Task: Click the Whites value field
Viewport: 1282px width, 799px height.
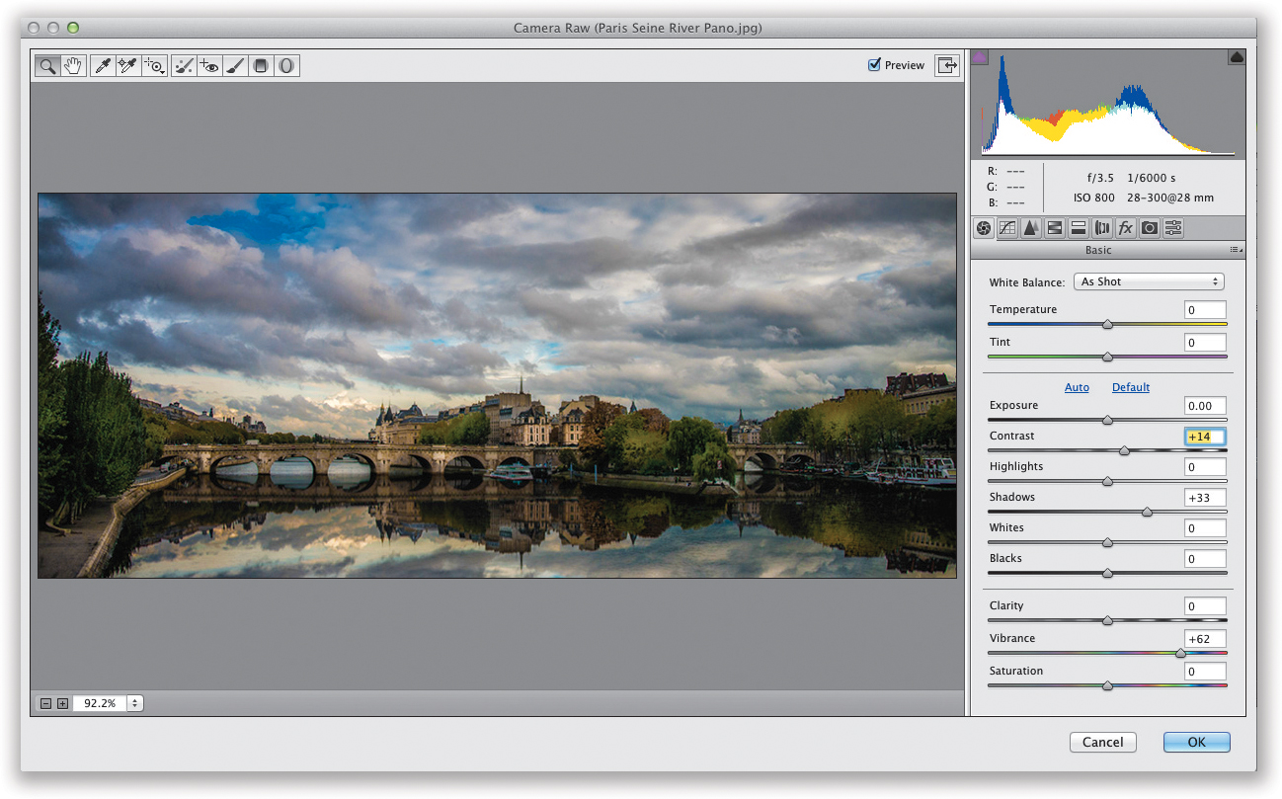Action: click(x=1205, y=528)
